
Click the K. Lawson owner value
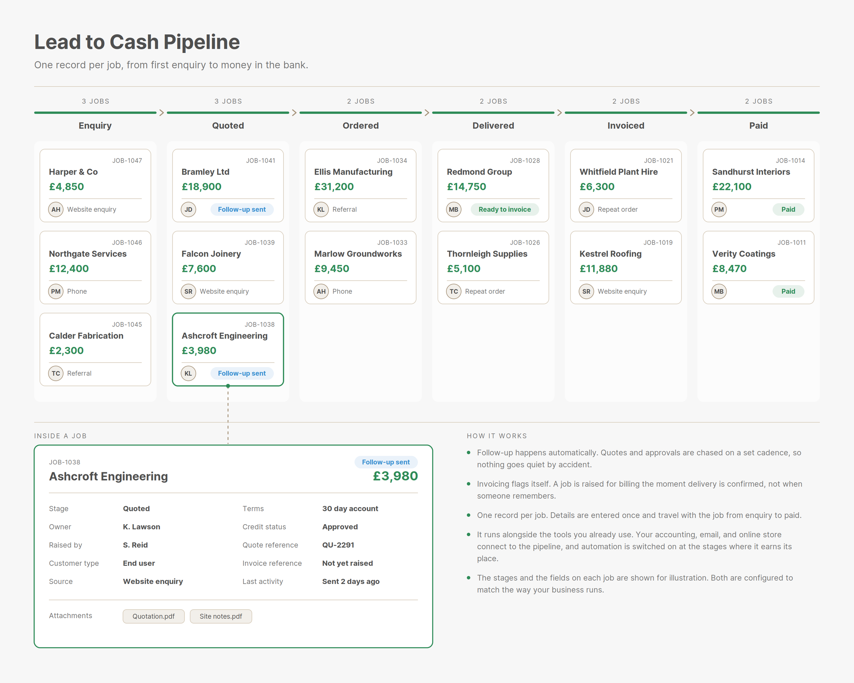click(141, 527)
